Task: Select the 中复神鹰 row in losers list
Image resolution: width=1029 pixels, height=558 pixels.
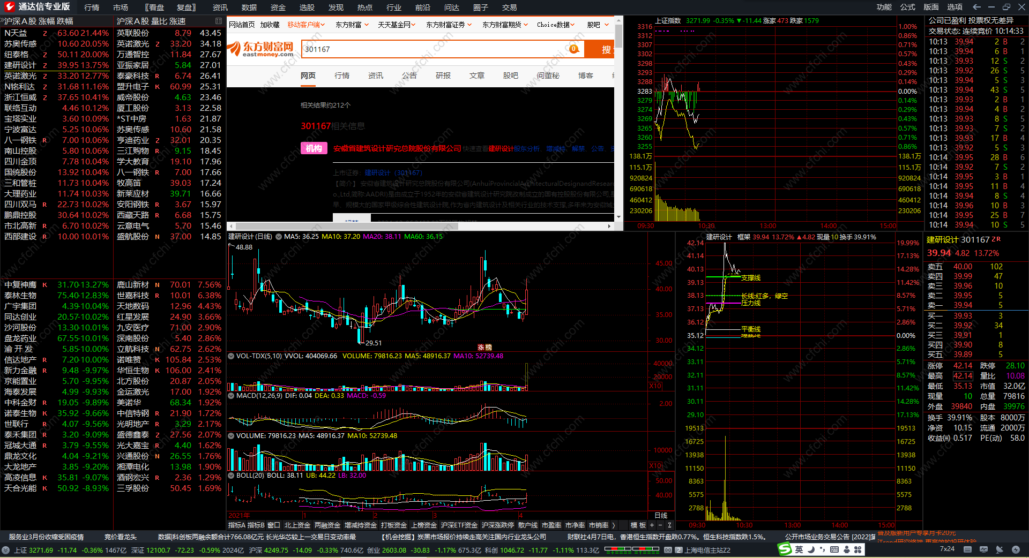Action: click(x=56, y=285)
